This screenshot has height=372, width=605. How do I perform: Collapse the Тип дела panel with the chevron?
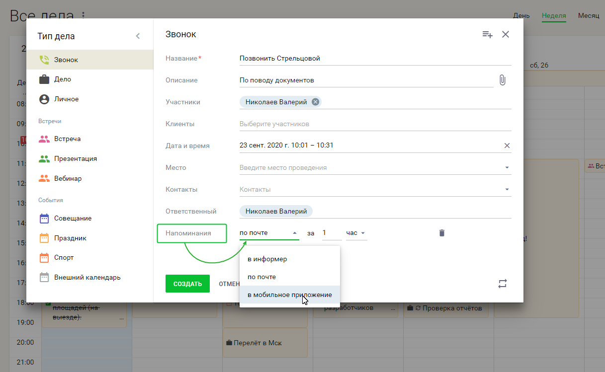tap(138, 36)
